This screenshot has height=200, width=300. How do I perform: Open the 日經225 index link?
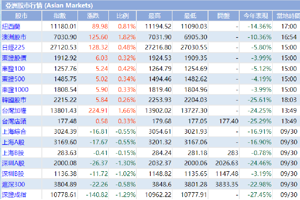pos(13,47)
